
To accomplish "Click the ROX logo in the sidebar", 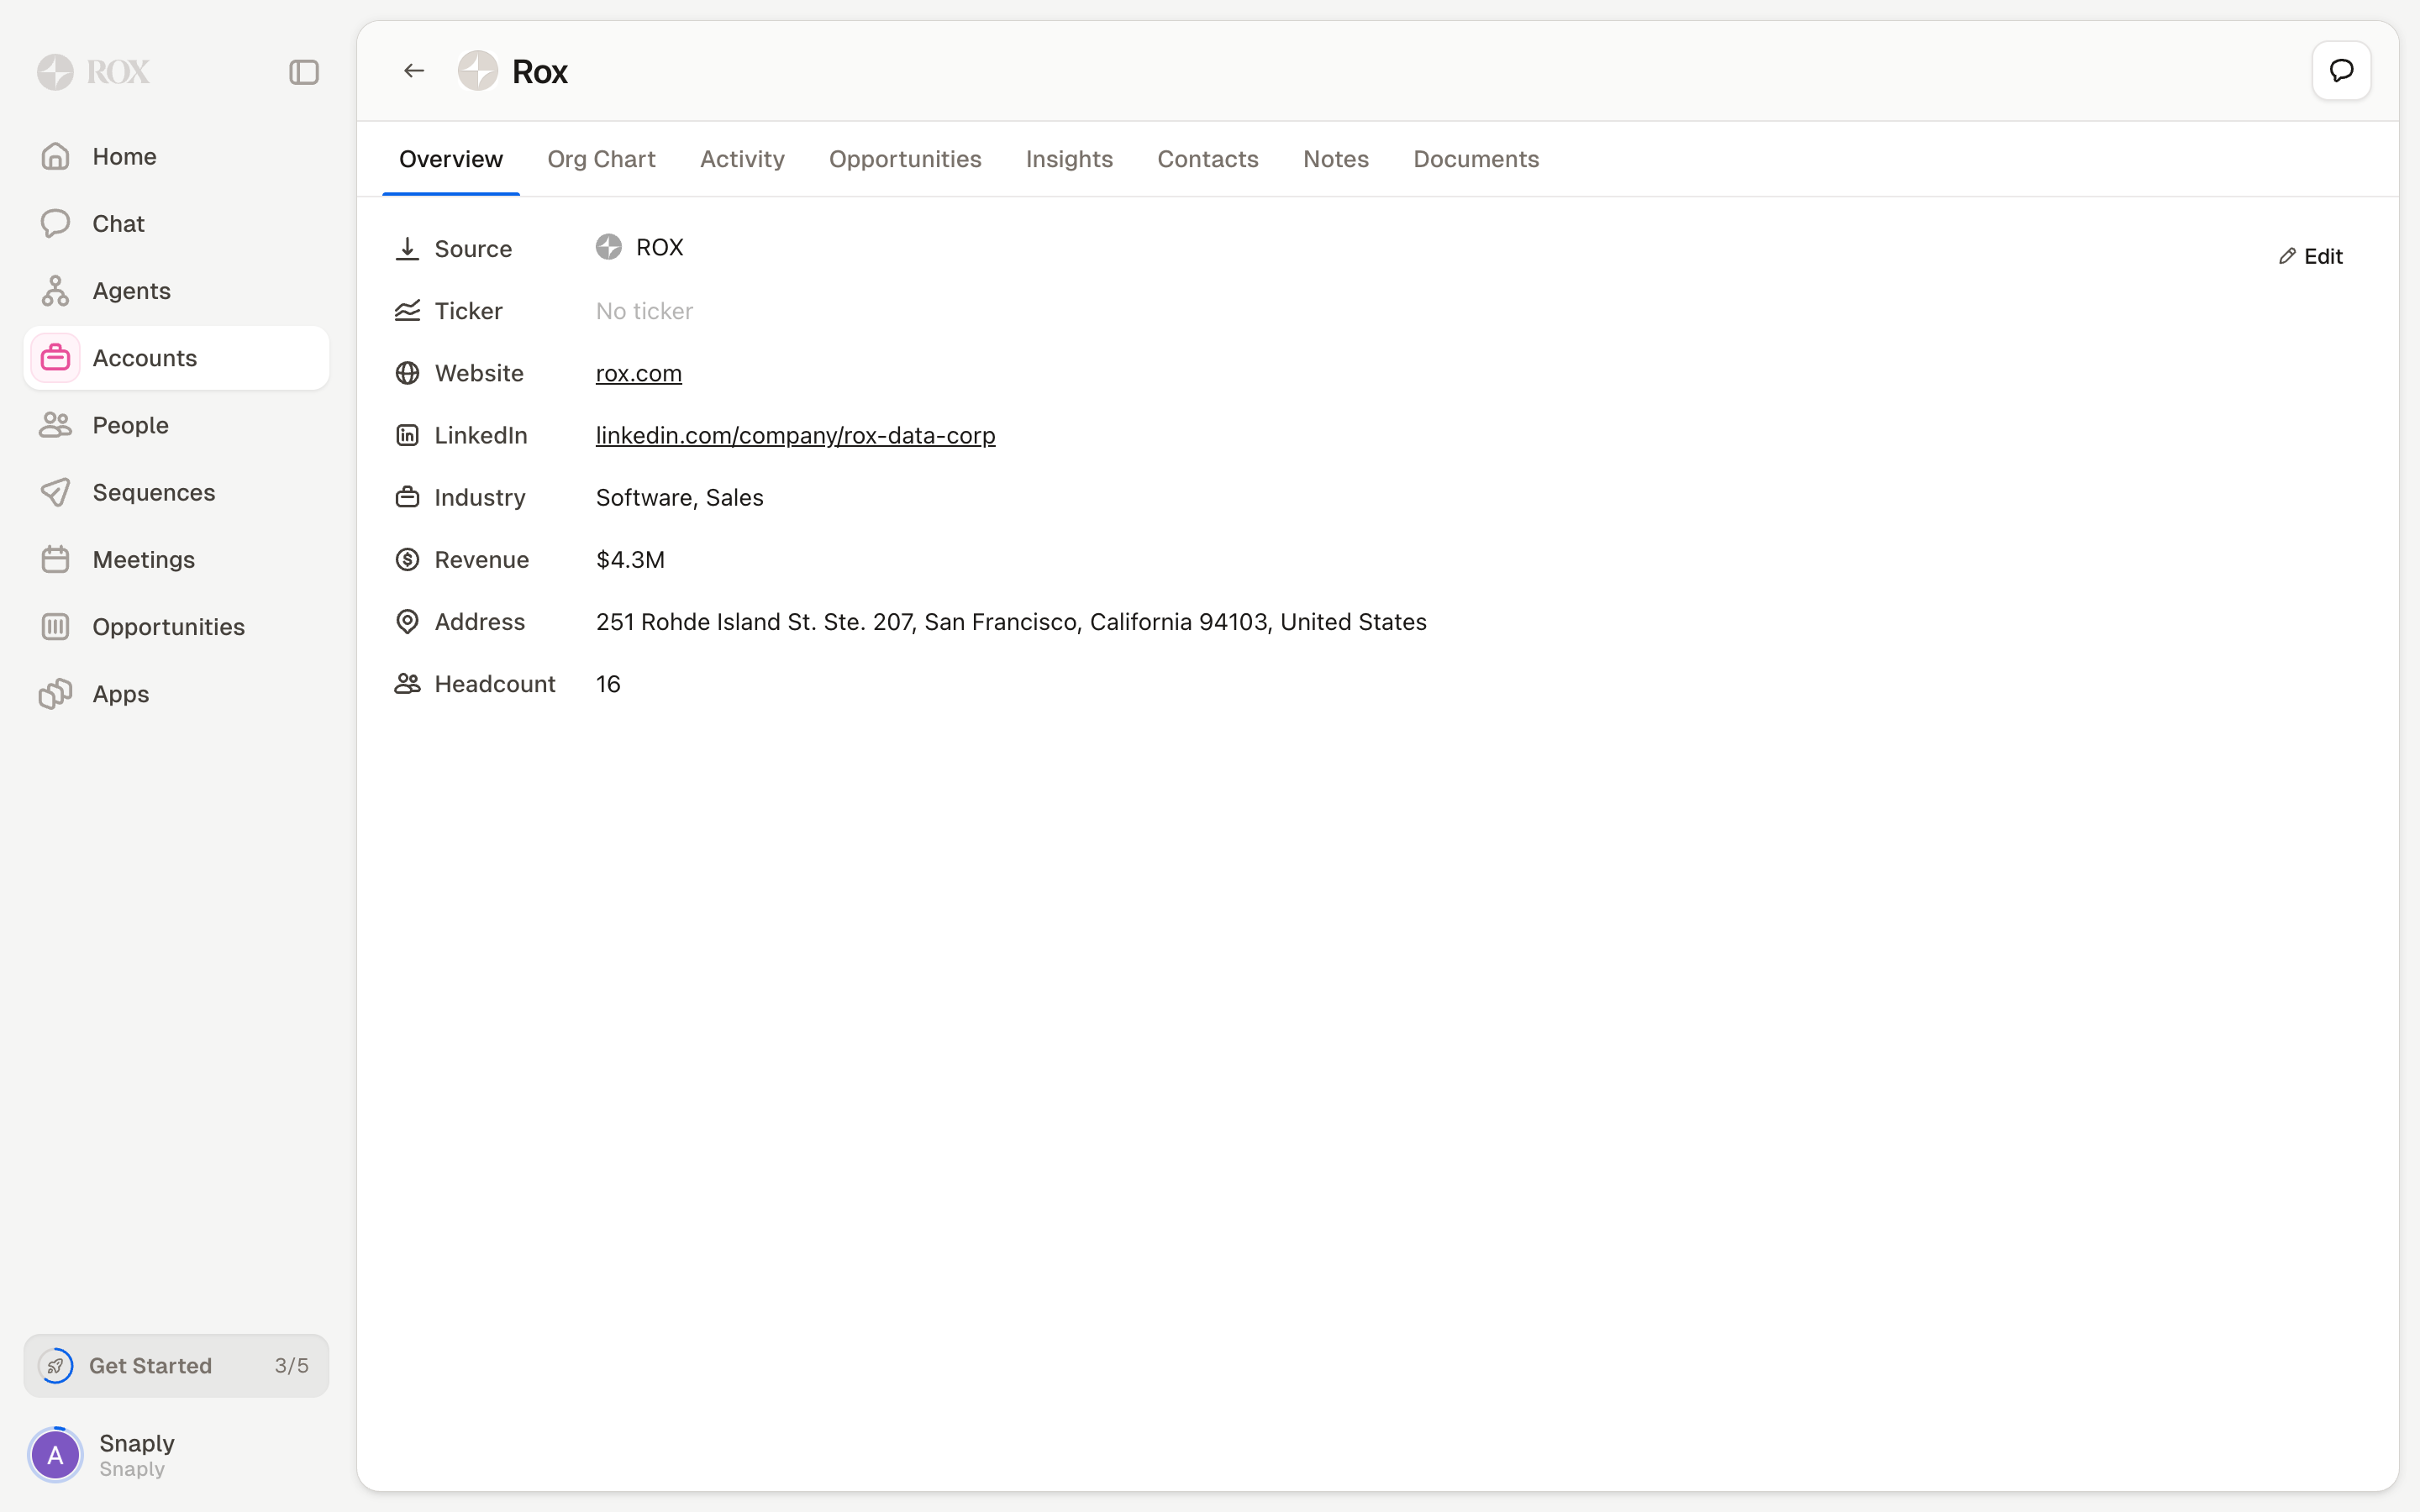I will (x=93, y=72).
